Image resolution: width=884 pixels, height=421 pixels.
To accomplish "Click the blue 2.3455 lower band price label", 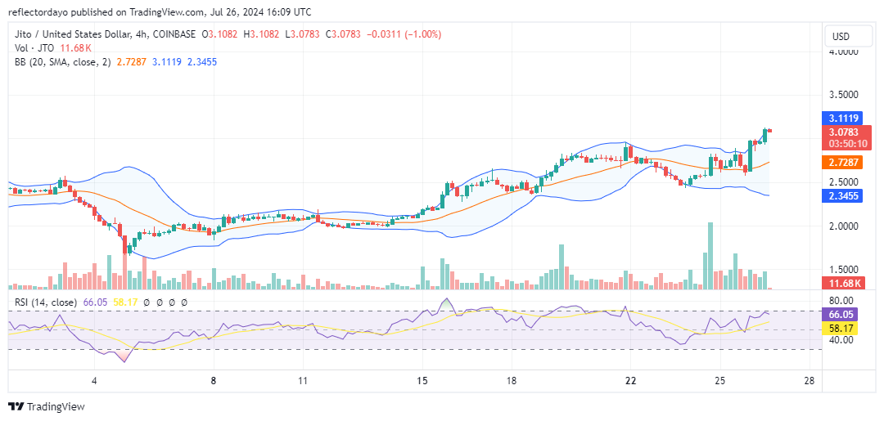I will [x=844, y=196].
